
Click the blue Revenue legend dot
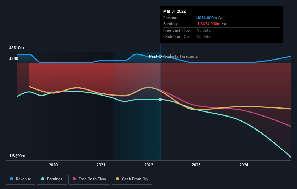pos(12,179)
